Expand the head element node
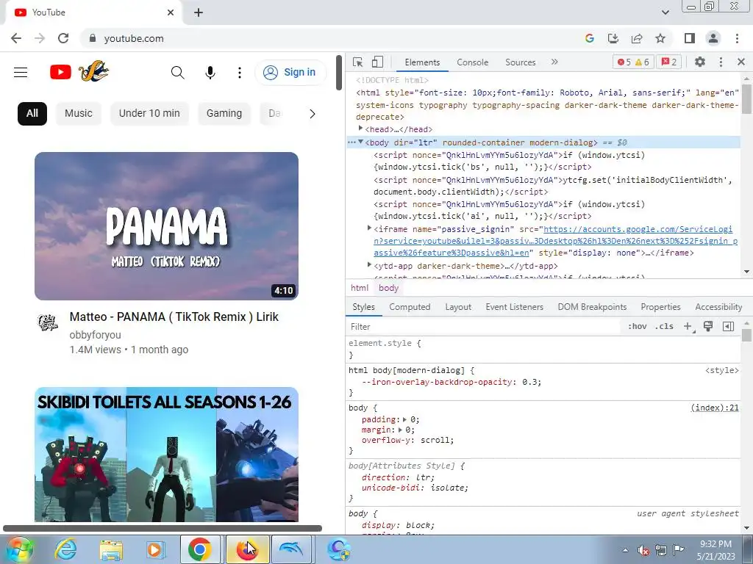The width and height of the screenshot is (753, 564). coord(360,128)
